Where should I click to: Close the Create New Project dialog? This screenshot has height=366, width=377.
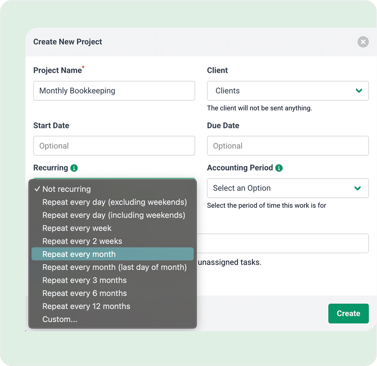point(363,42)
